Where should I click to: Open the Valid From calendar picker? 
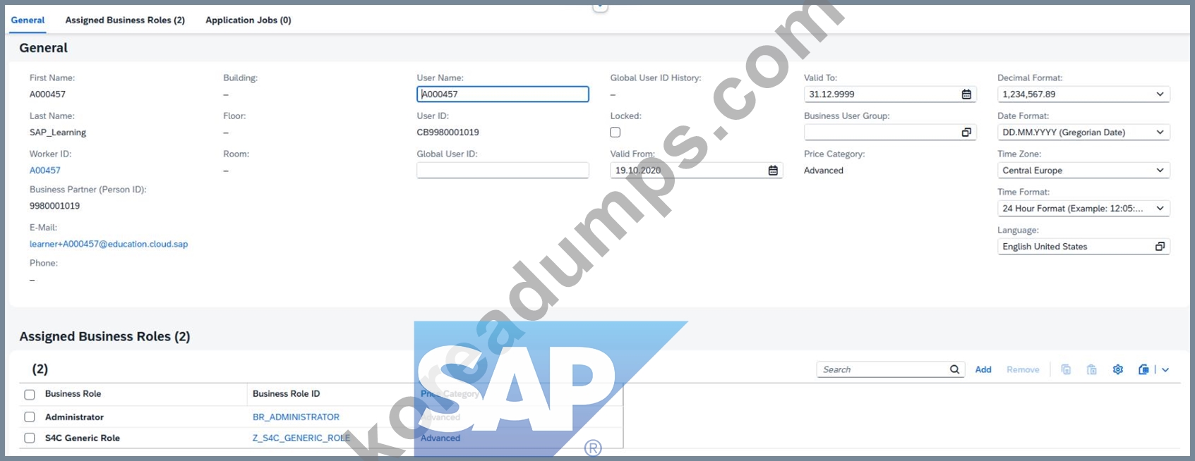tap(773, 171)
